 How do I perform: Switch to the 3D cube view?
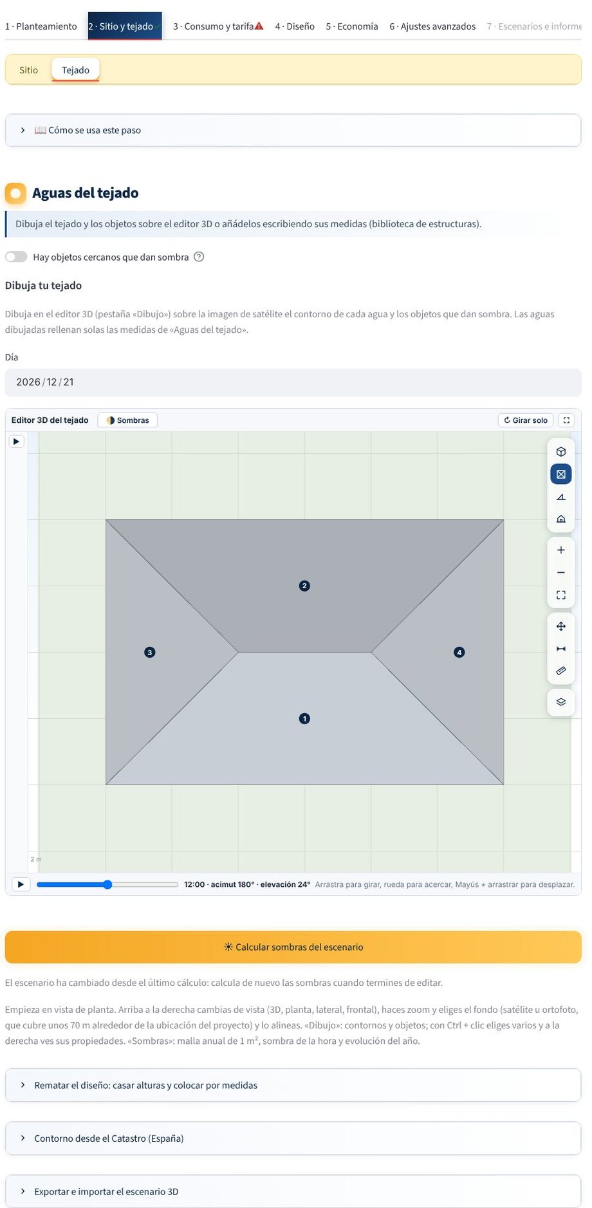[560, 452]
